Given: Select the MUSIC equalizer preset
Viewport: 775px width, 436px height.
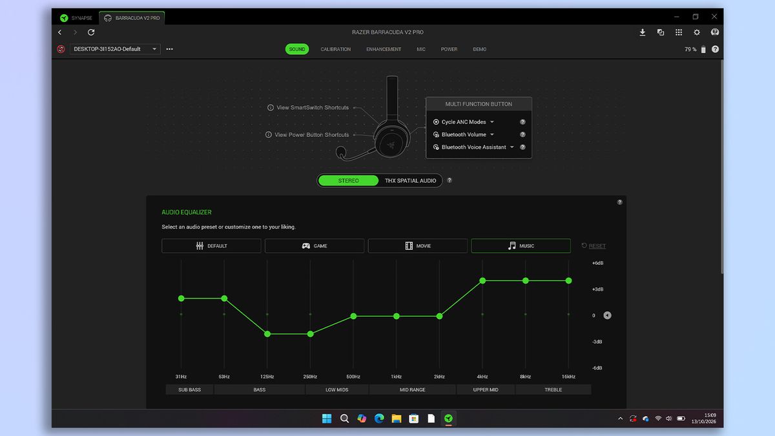Looking at the screenshot, I should pyautogui.click(x=521, y=246).
